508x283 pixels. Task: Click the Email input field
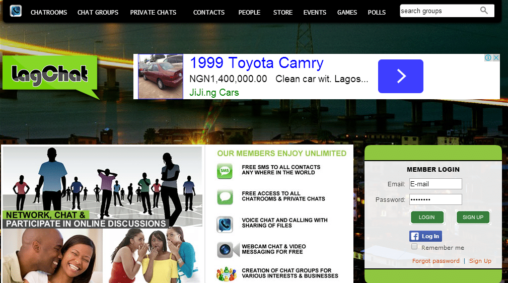pyautogui.click(x=436, y=184)
